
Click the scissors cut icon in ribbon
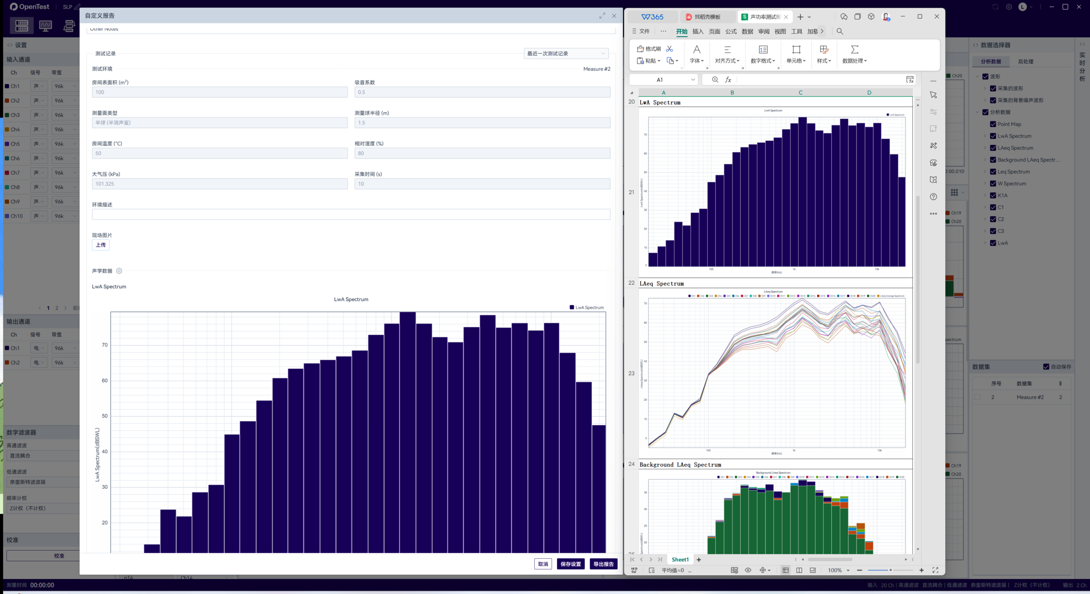[x=669, y=49]
